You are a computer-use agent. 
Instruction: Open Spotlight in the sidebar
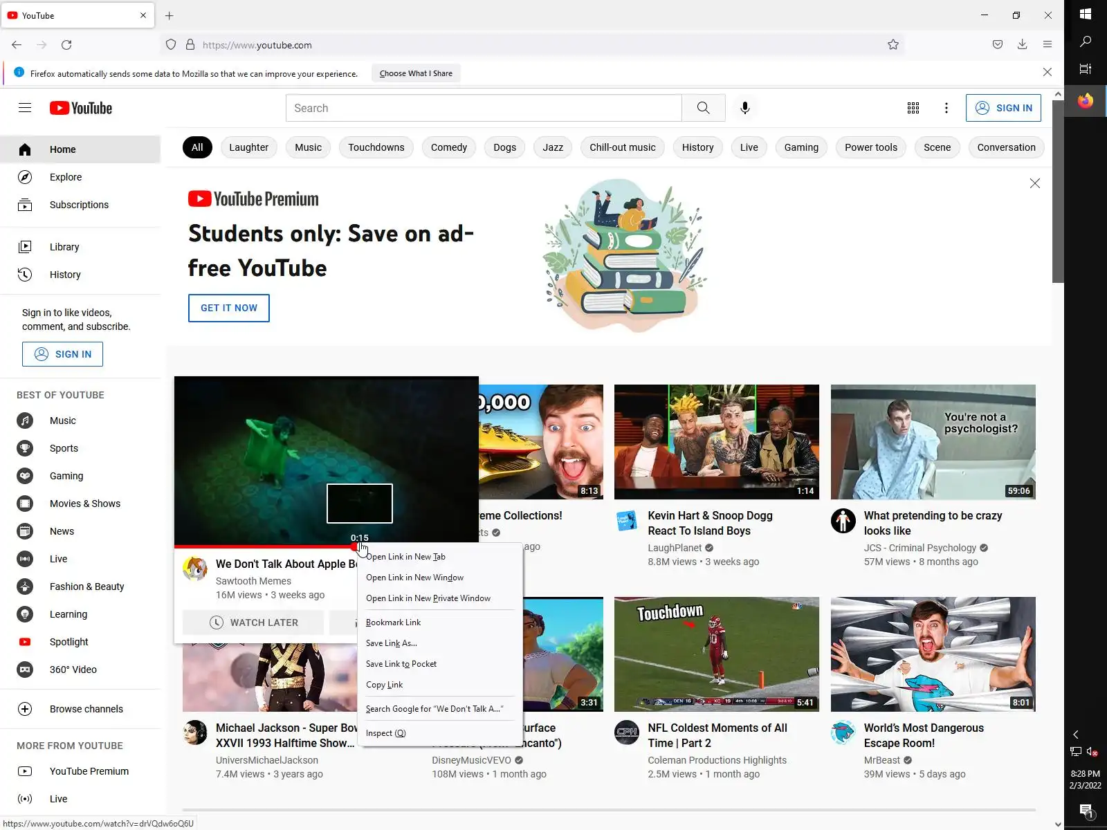tap(80, 642)
